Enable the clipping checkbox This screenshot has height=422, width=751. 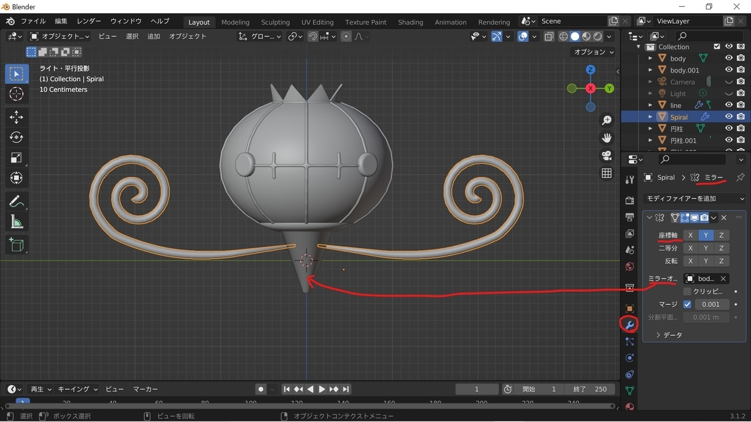[x=687, y=291]
